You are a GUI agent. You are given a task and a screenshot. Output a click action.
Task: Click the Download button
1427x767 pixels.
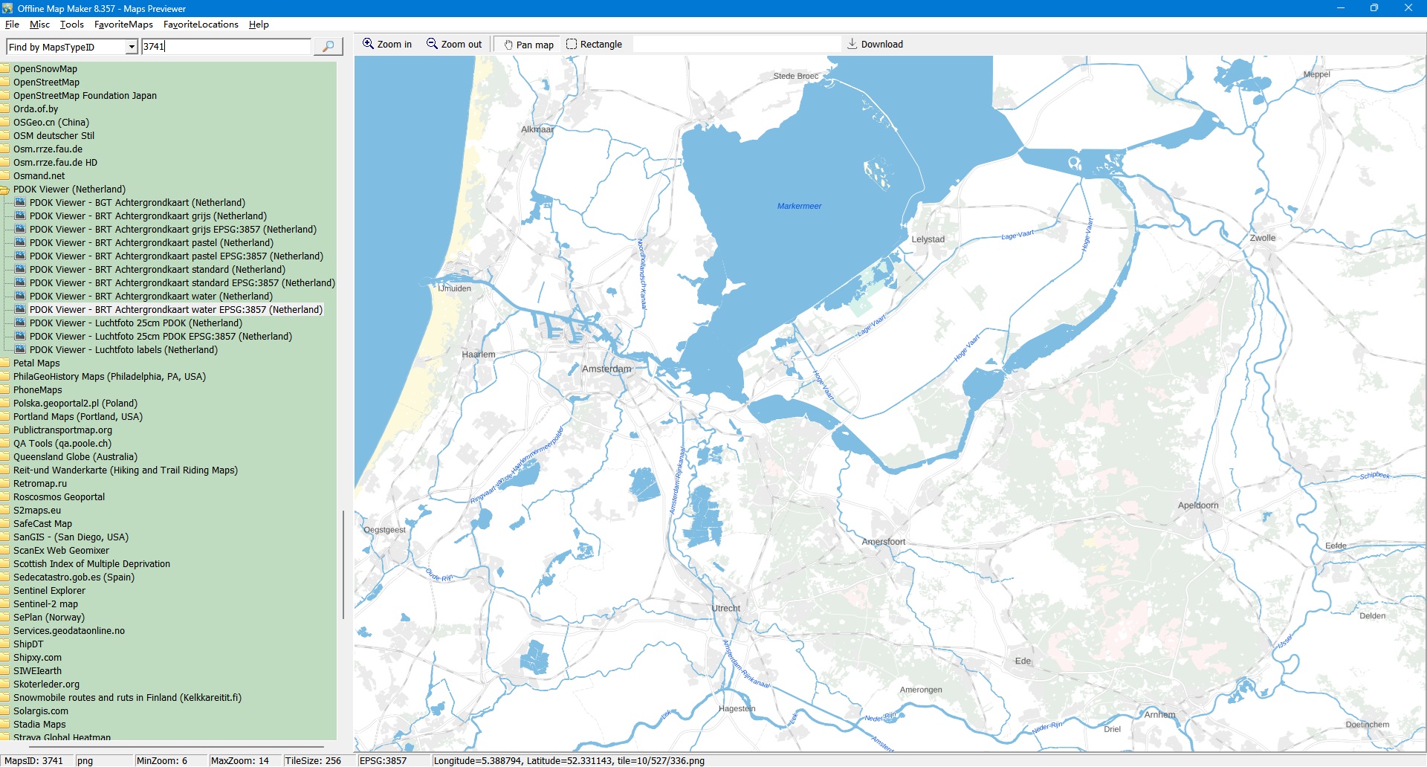[875, 45]
